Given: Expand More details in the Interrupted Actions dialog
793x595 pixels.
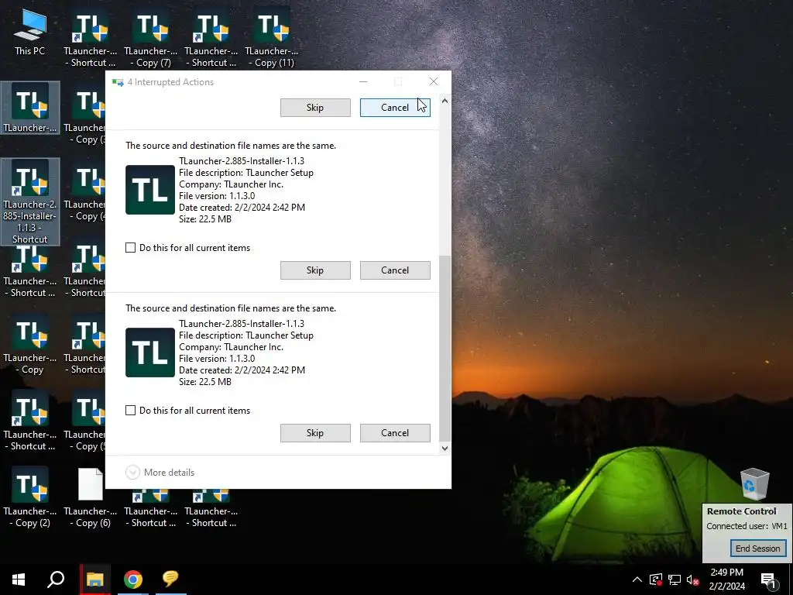Looking at the screenshot, I should point(160,472).
